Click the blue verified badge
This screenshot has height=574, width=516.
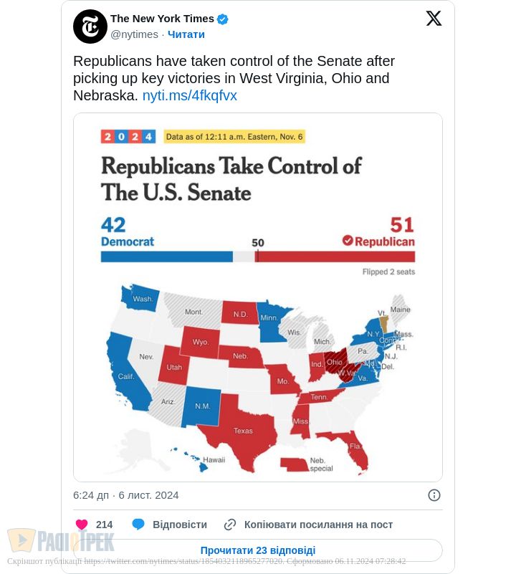223,19
